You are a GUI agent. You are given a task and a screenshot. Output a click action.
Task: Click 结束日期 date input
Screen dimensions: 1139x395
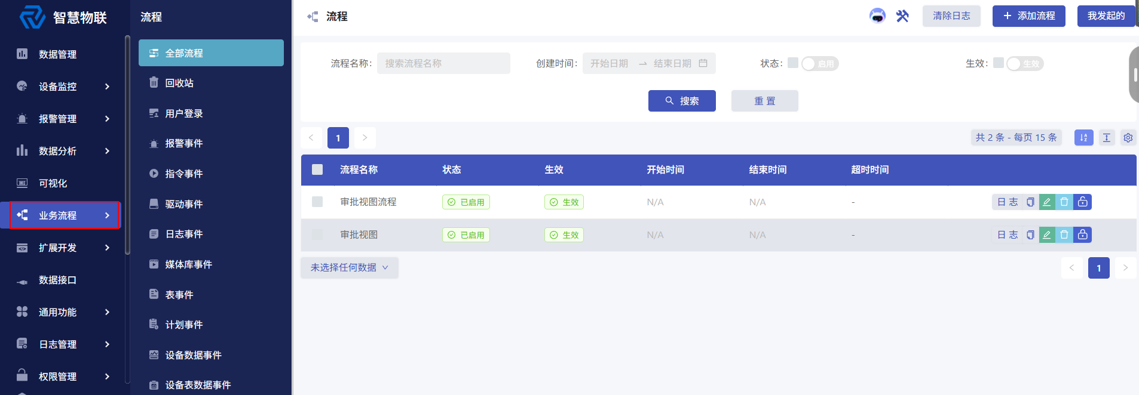672,63
